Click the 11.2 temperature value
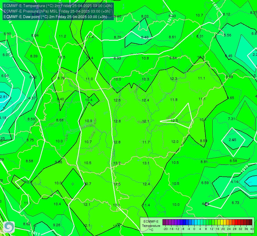Viewport: 257px width, 236px height. pyautogui.click(x=62, y=36)
